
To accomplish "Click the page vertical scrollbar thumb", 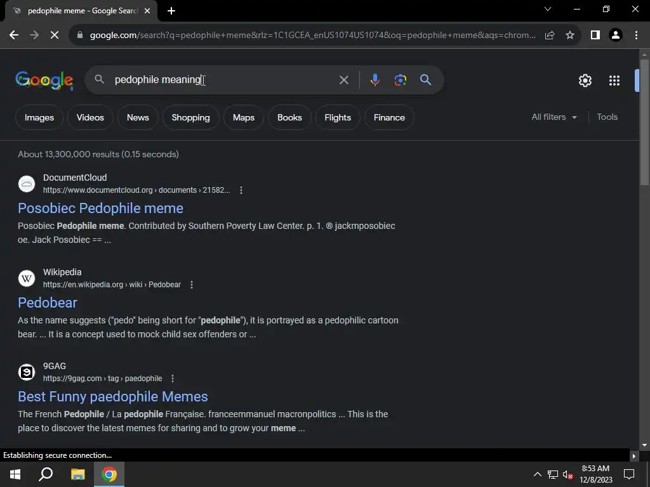I will pyautogui.click(x=644, y=122).
